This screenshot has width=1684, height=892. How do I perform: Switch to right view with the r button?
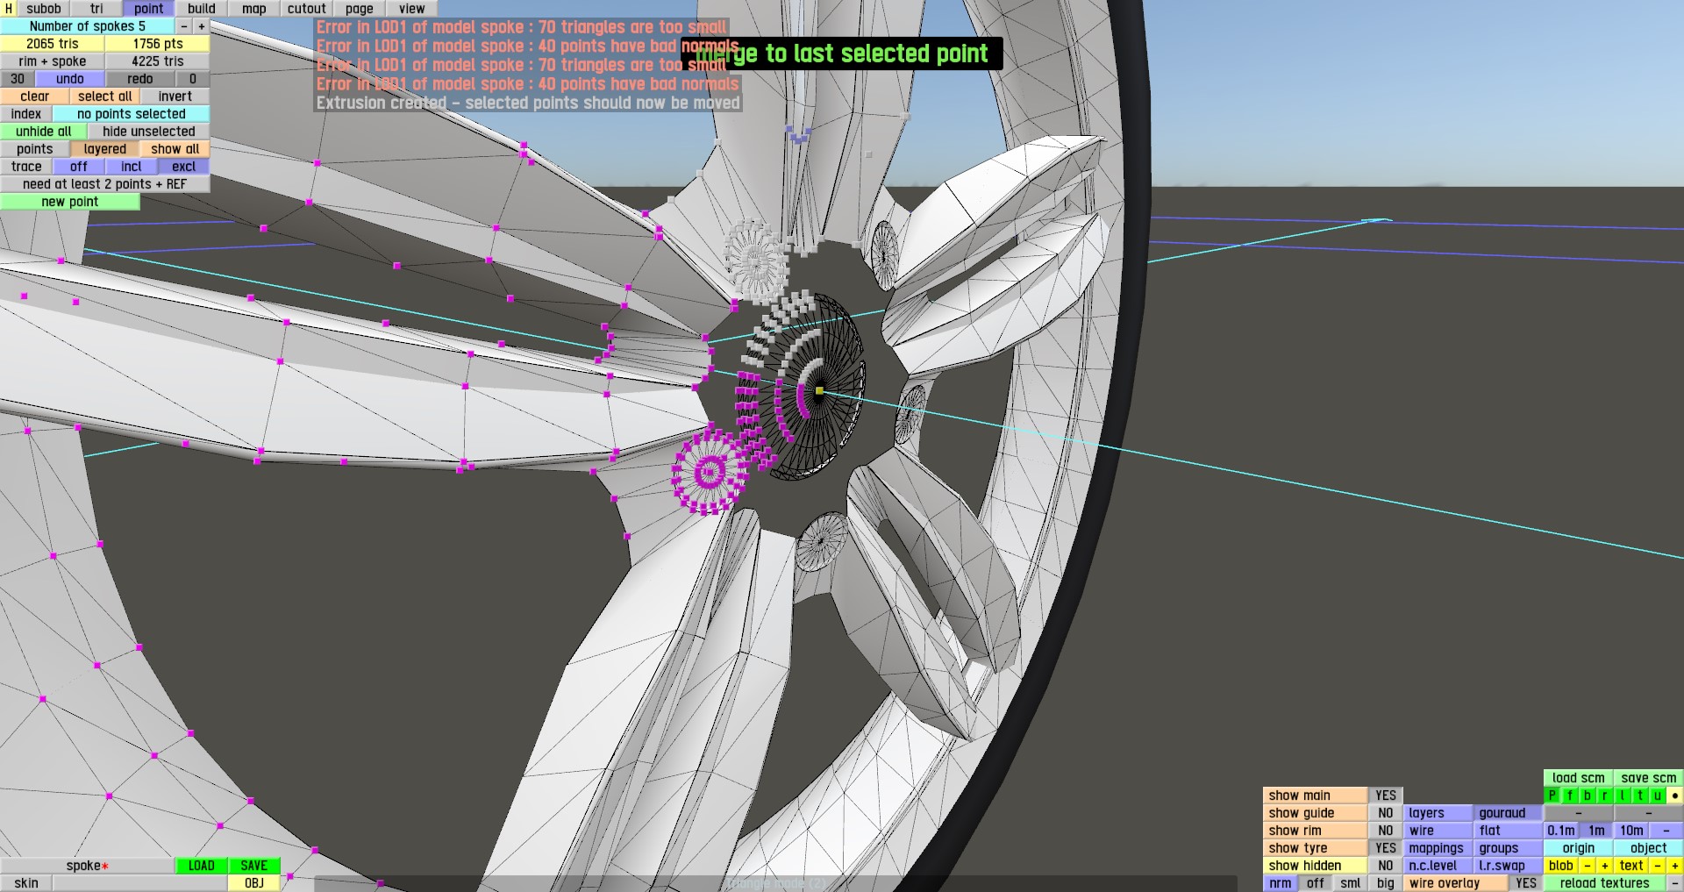pos(1605,796)
